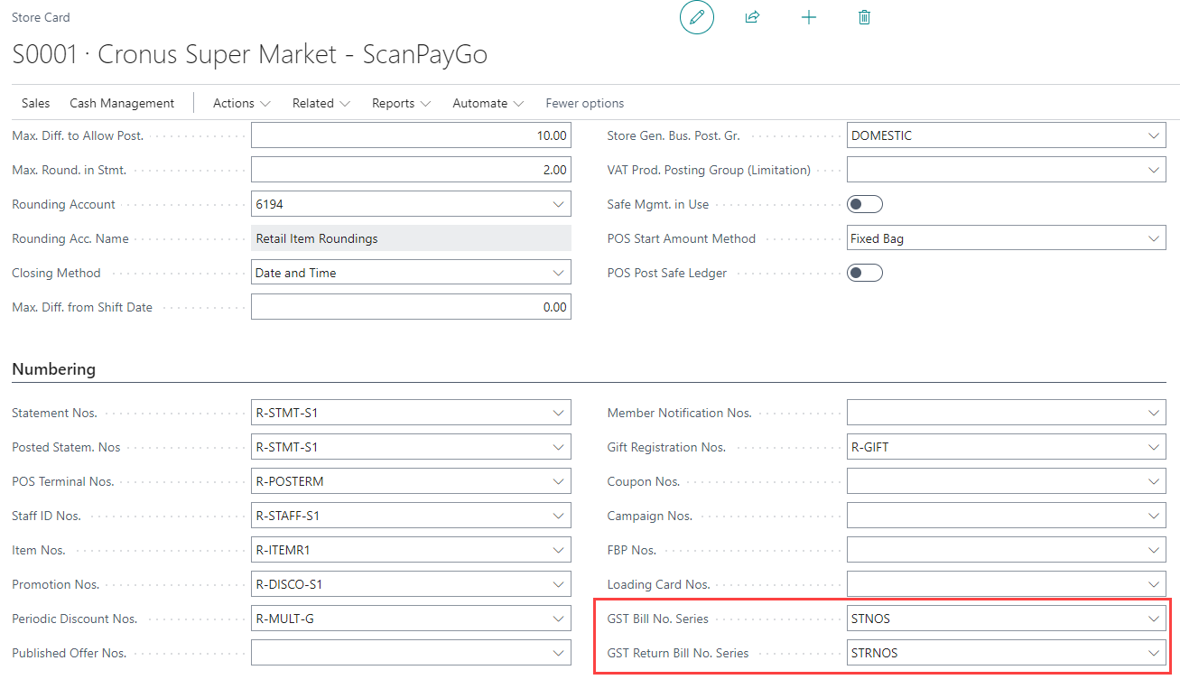Open GST Bill No. Series dropdown
The height and width of the screenshot is (698, 1180).
pos(1153,619)
